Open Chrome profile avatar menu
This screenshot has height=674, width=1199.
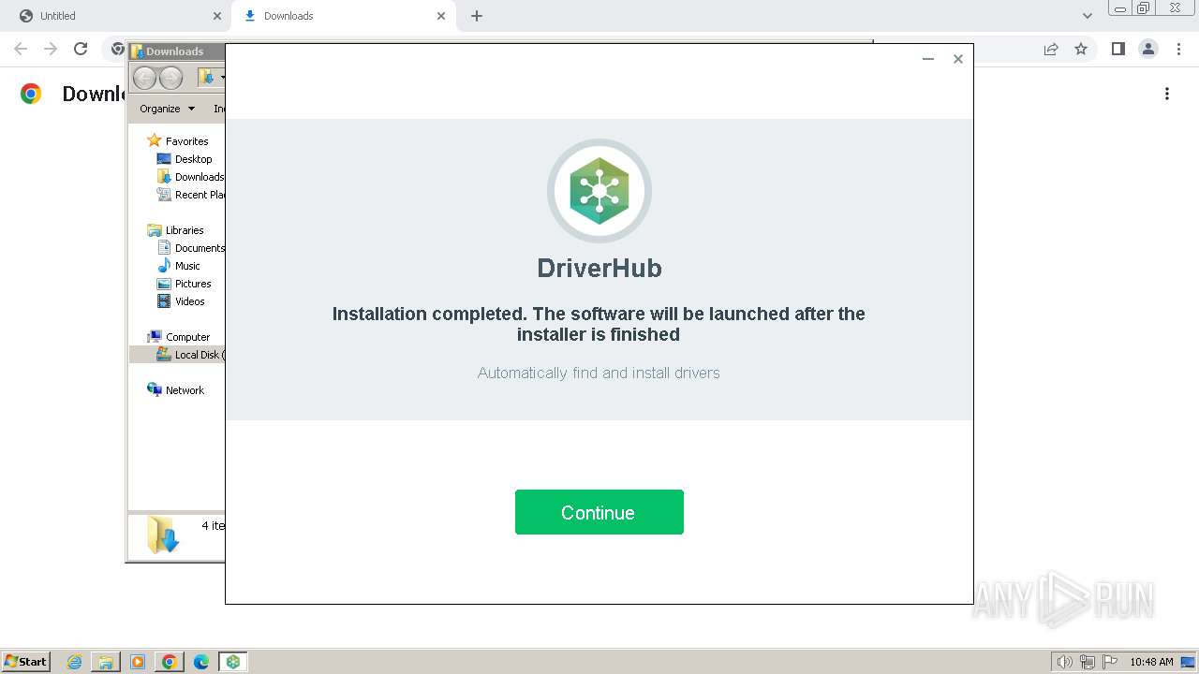tap(1148, 49)
